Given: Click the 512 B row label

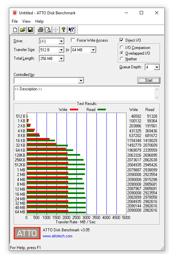Looking at the screenshot, I should pyautogui.click(x=21, y=116).
